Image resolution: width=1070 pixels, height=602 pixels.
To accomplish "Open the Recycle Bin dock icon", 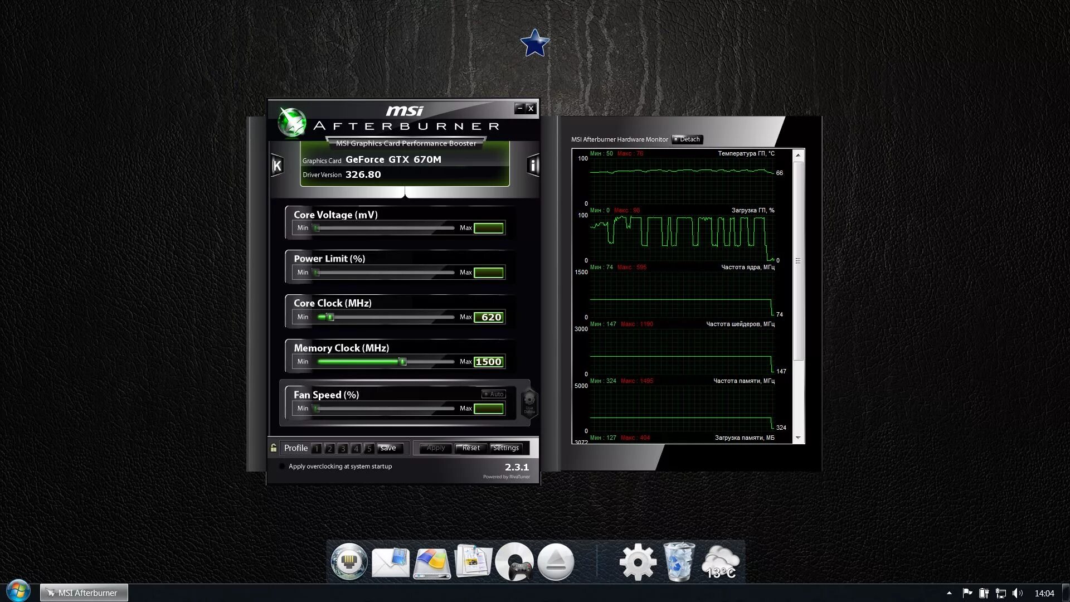I will 679,562.
